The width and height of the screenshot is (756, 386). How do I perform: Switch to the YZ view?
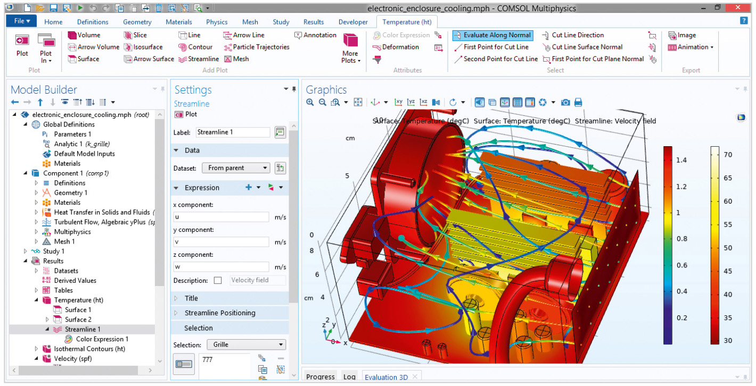(411, 102)
